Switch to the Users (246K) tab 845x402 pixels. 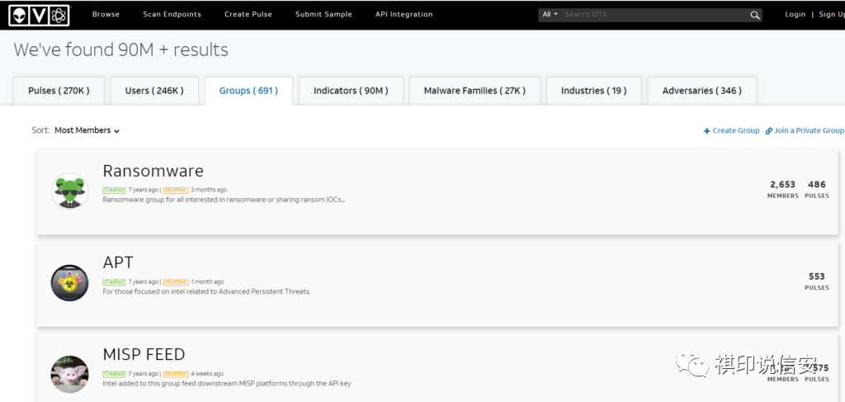coord(154,91)
